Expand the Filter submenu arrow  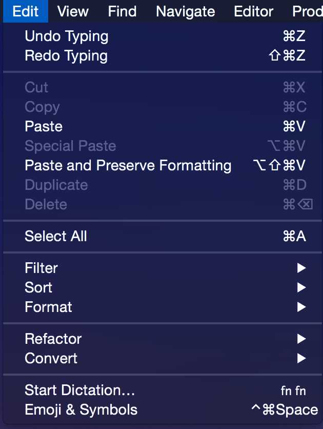[301, 268]
